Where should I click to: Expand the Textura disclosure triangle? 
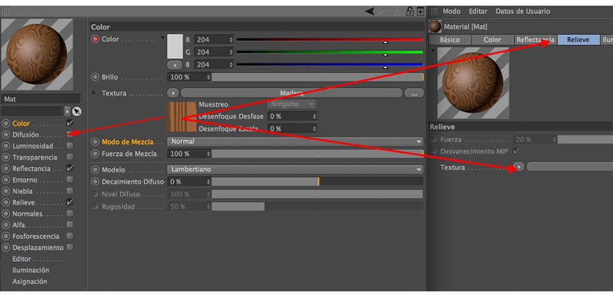(93, 93)
